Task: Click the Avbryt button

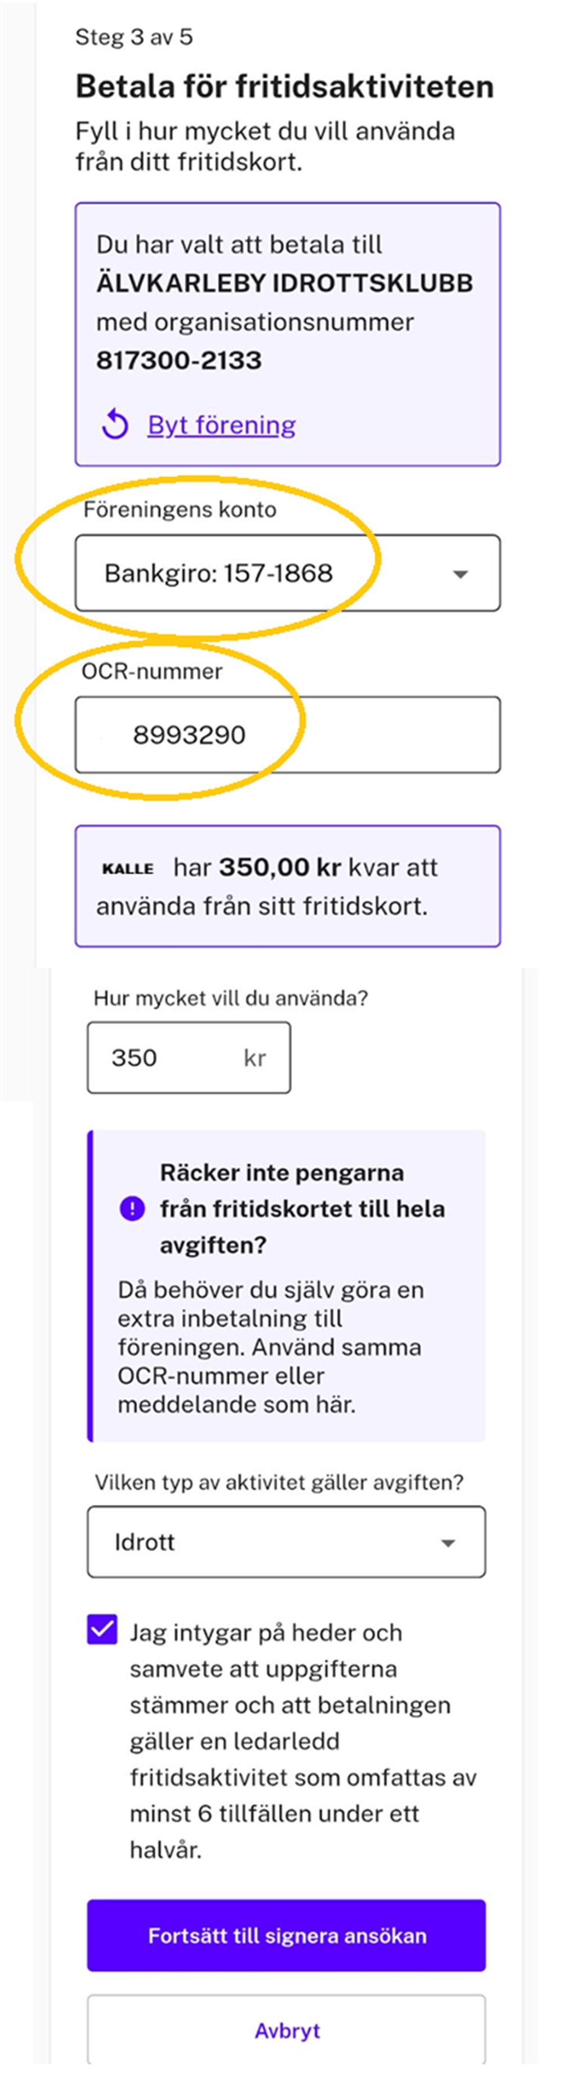Action: click(286, 2030)
